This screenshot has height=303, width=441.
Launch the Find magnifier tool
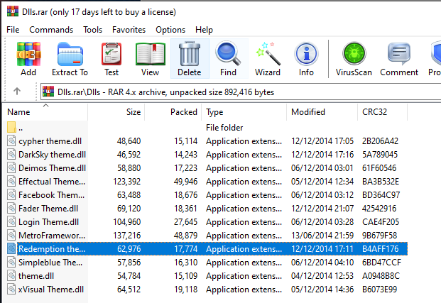[x=228, y=58]
